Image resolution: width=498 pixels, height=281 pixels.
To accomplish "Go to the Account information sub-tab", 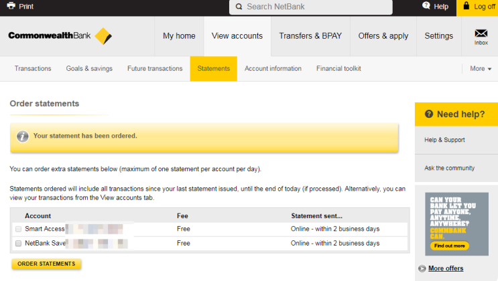I will tap(273, 68).
